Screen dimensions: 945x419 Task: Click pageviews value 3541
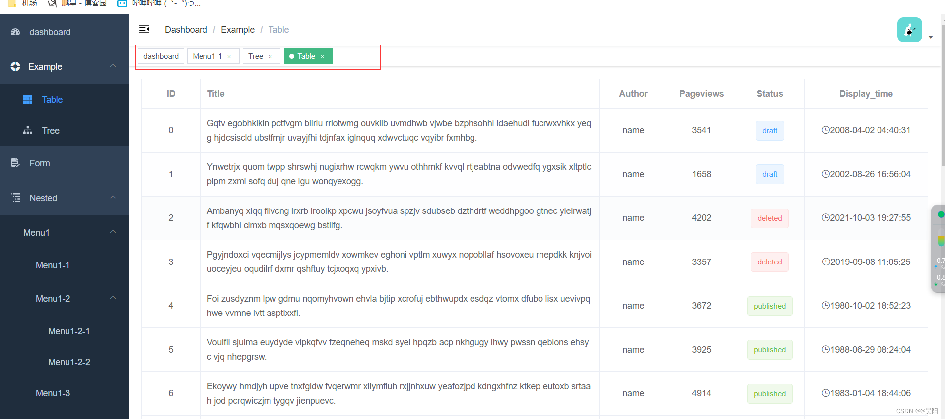pyautogui.click(x=701, y=130)
